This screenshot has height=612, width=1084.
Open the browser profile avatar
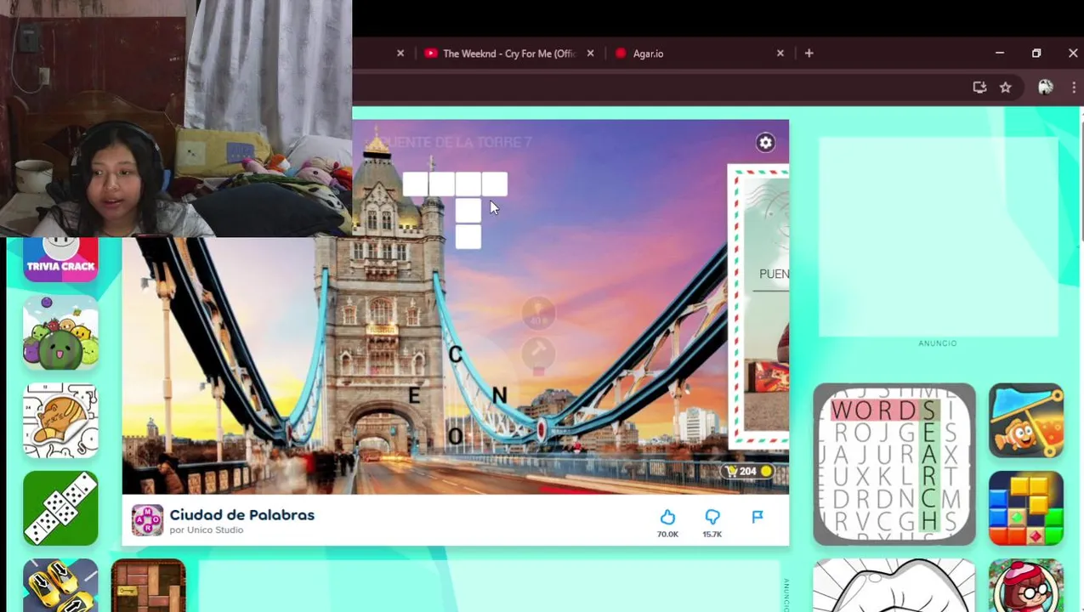(1046, 88)
